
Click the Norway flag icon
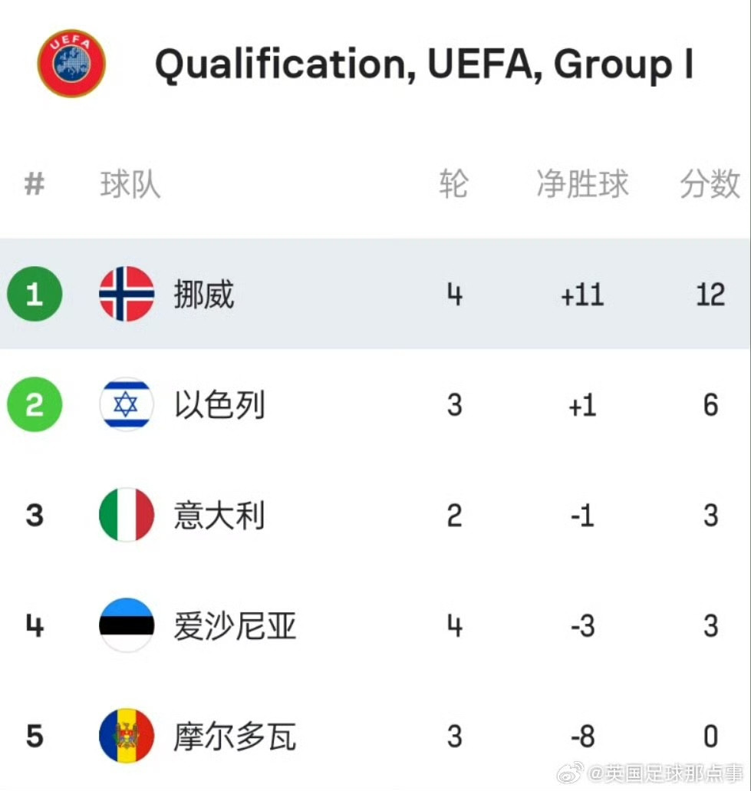coord(127,294)
